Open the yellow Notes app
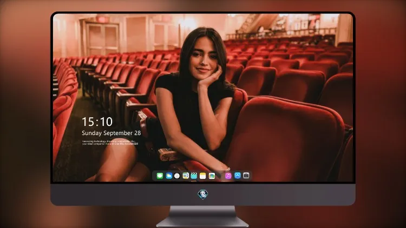Viewport: 406px width, 228px height. coord(203,176)
